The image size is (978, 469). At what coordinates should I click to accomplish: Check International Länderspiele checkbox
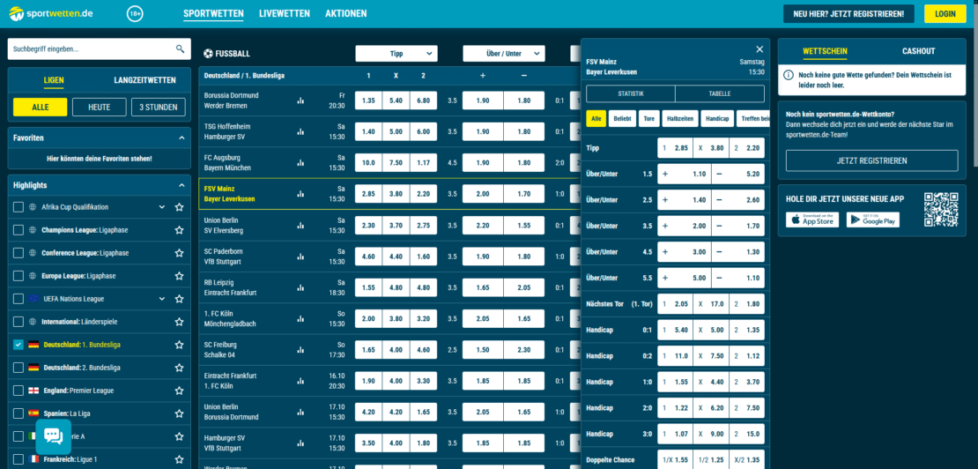point(19,322)
